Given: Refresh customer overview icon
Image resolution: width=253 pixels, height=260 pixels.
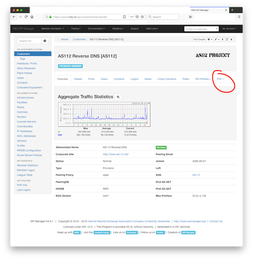Looking at the screenshot, I should coord(227,39).
